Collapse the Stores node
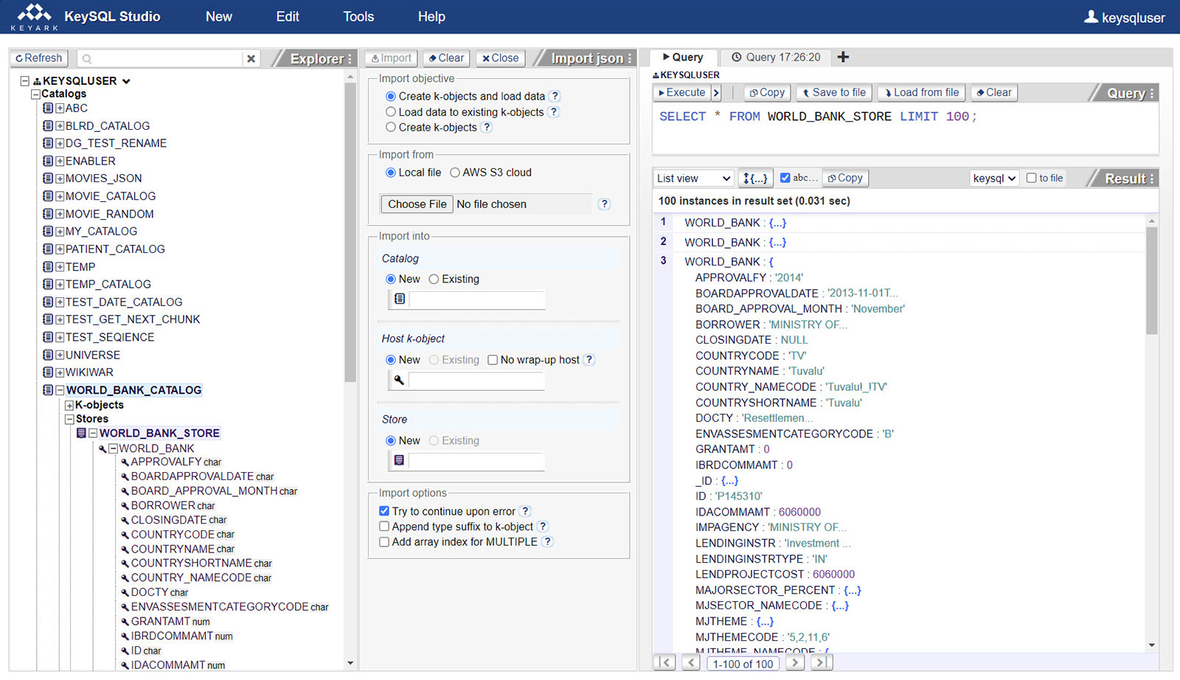1180x680 pixels. (69, 419)
